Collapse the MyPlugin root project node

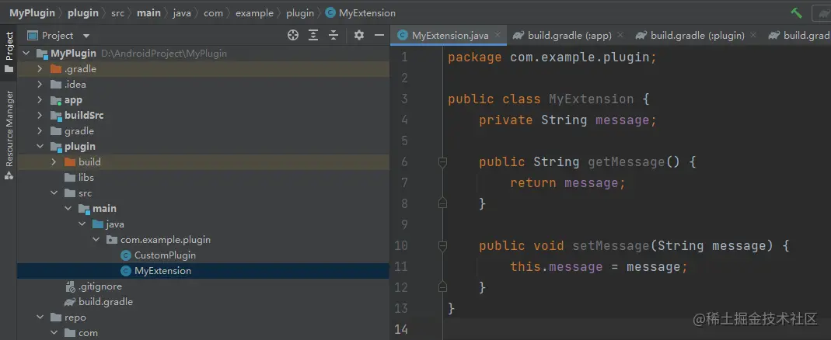pyautogui.click(x=26, y=54)
